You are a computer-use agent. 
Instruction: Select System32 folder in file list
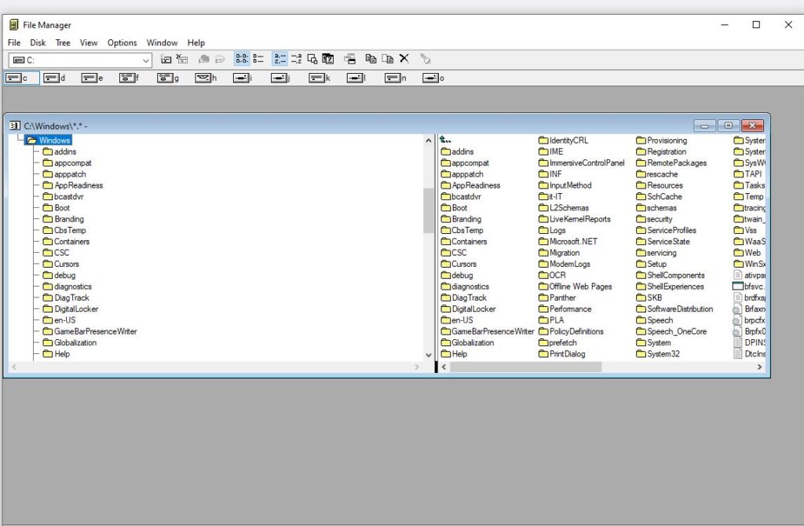(658, 354)
